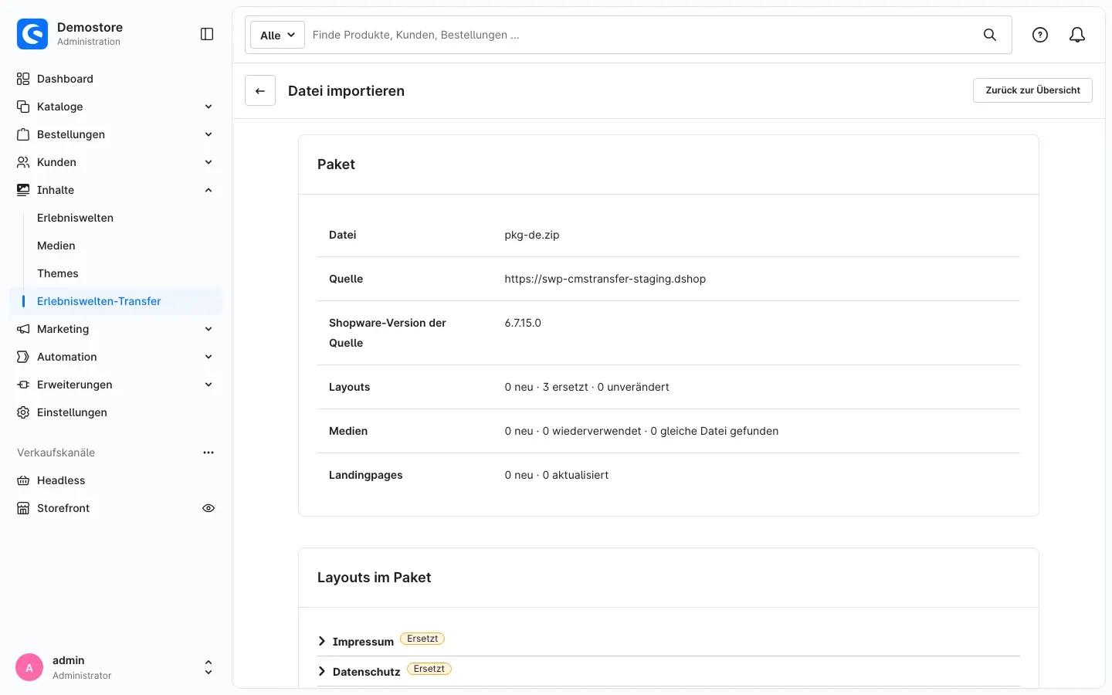Expand the Kunden menu chevron

click(x=208, y=162)
